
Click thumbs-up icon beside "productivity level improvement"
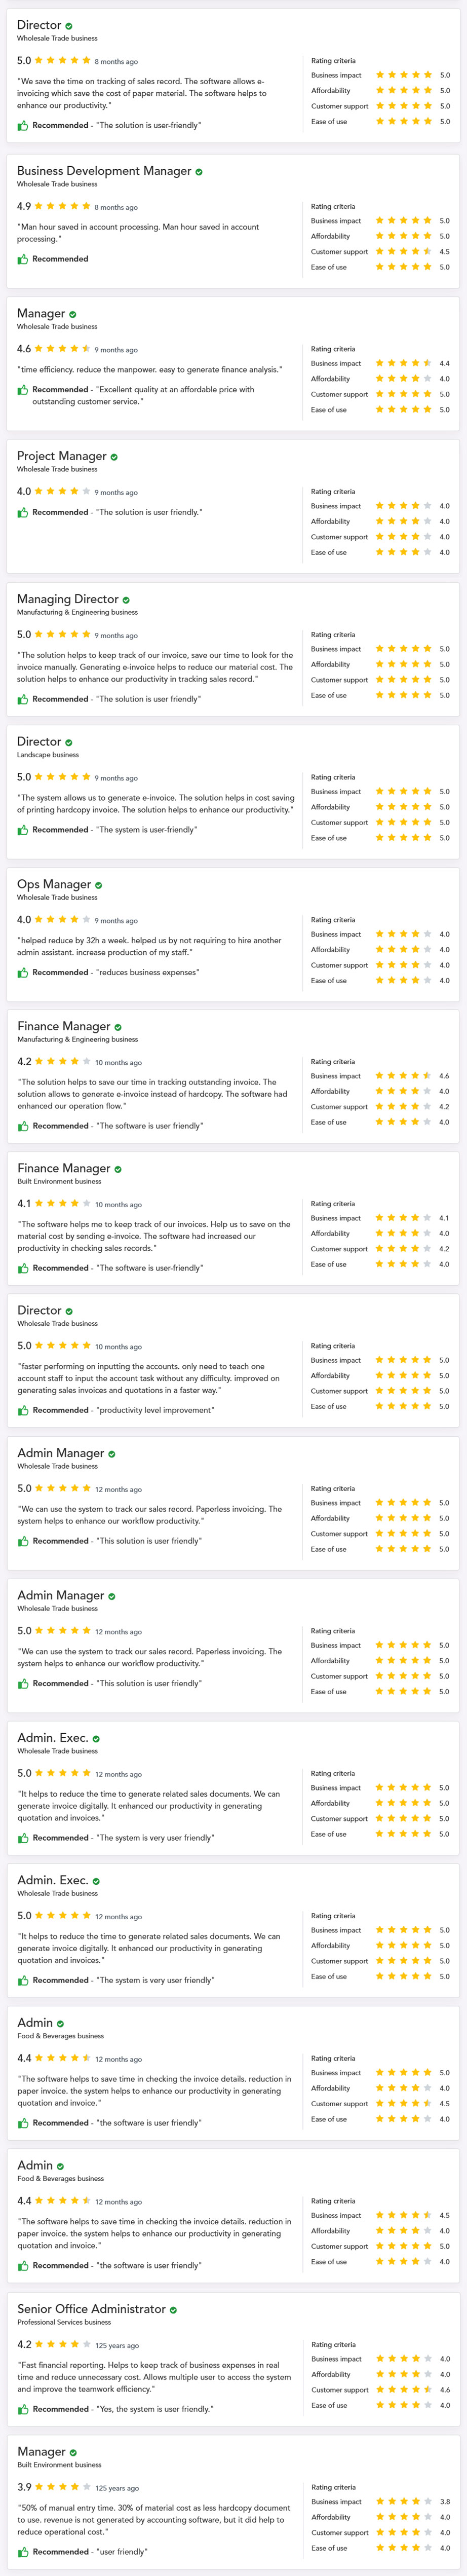tap(23, 1411)
